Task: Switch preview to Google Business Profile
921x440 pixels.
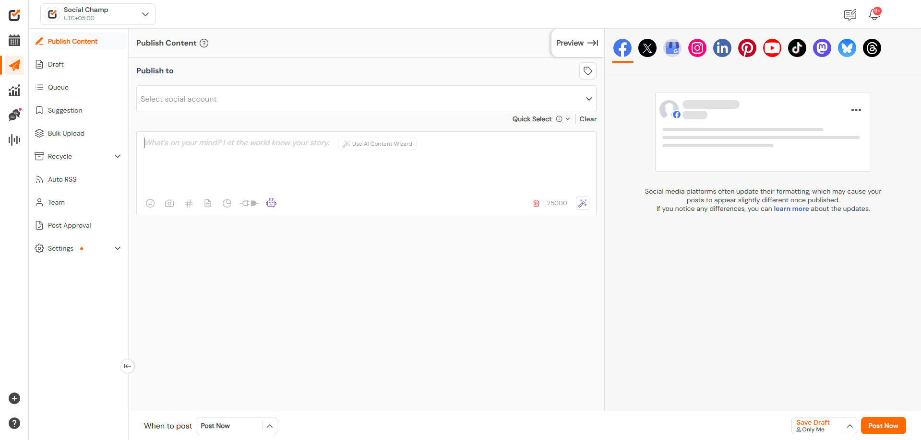Action: [672, 48]
